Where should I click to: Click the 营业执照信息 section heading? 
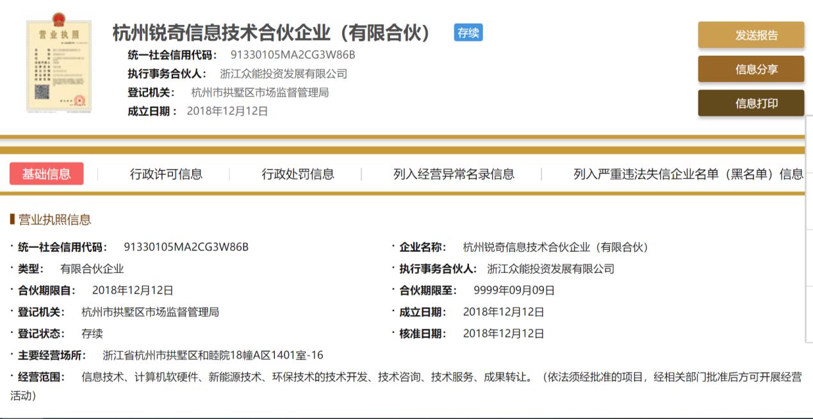54,220
